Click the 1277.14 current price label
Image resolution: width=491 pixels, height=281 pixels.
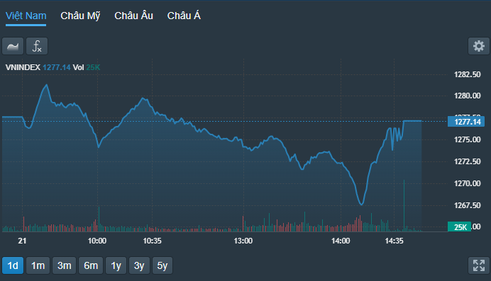(466, 122)
